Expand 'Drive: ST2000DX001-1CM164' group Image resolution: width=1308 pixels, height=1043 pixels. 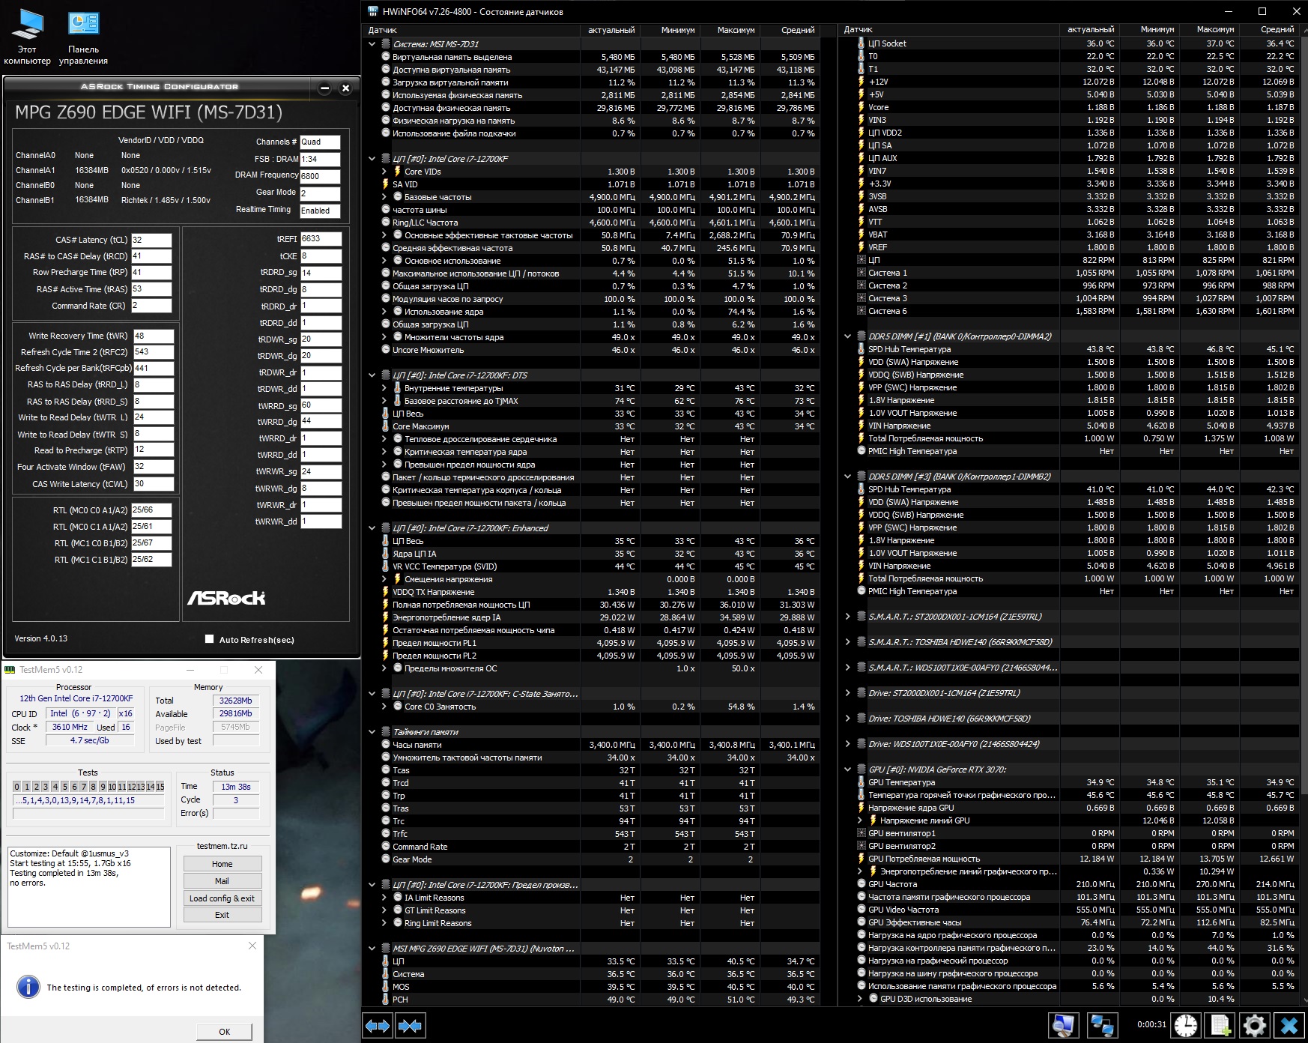(x=847, y=693)
